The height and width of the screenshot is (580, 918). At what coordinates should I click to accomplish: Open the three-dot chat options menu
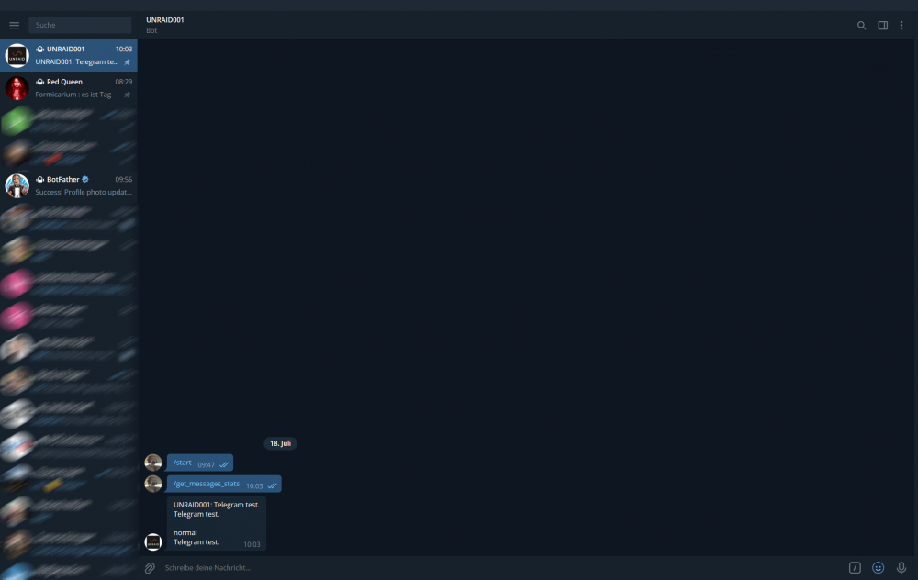click(x=901, y=25)
